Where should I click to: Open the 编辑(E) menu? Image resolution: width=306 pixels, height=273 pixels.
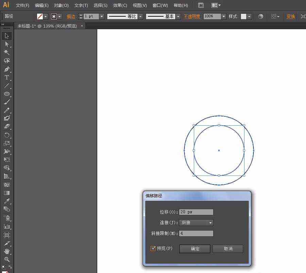41,5
